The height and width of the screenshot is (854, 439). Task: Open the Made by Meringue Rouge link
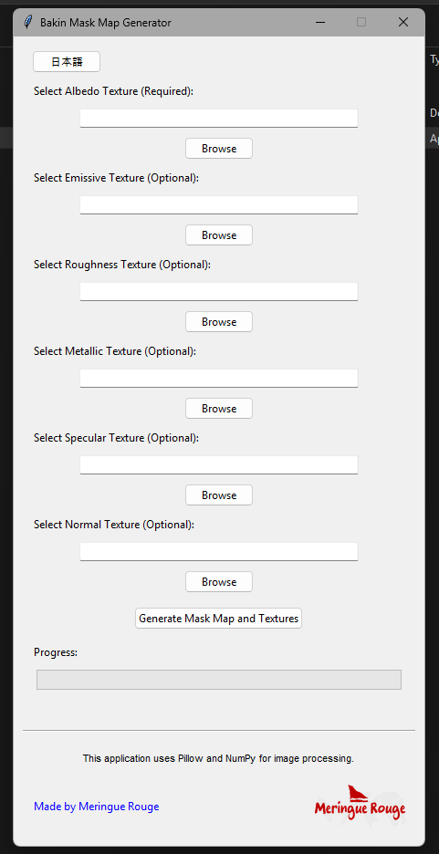97,806
